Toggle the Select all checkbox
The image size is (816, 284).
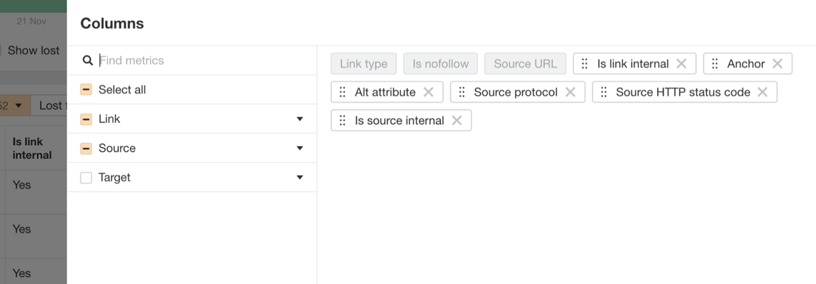pyautogui.click(x=86, y=90)
